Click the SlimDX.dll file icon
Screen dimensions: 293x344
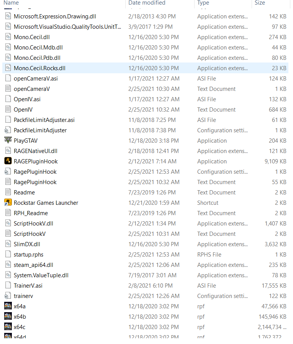(x=8, y=244)
